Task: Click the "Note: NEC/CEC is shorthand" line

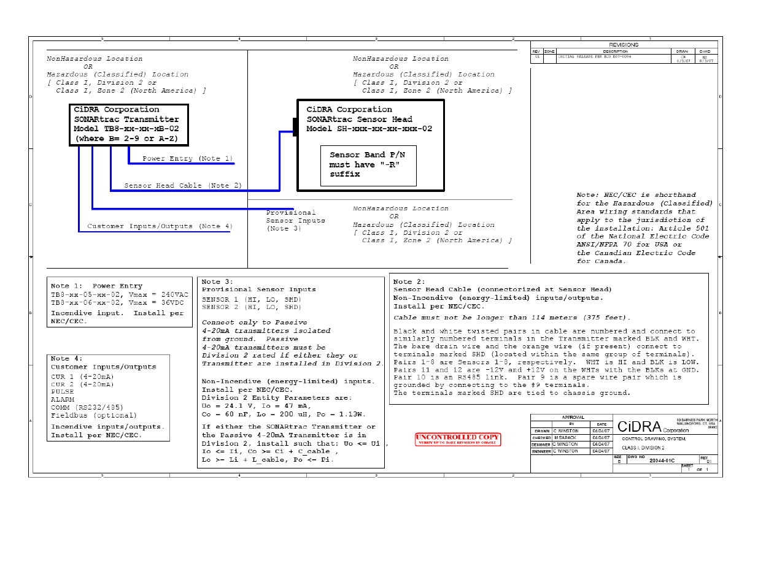Action: [636, 195]
